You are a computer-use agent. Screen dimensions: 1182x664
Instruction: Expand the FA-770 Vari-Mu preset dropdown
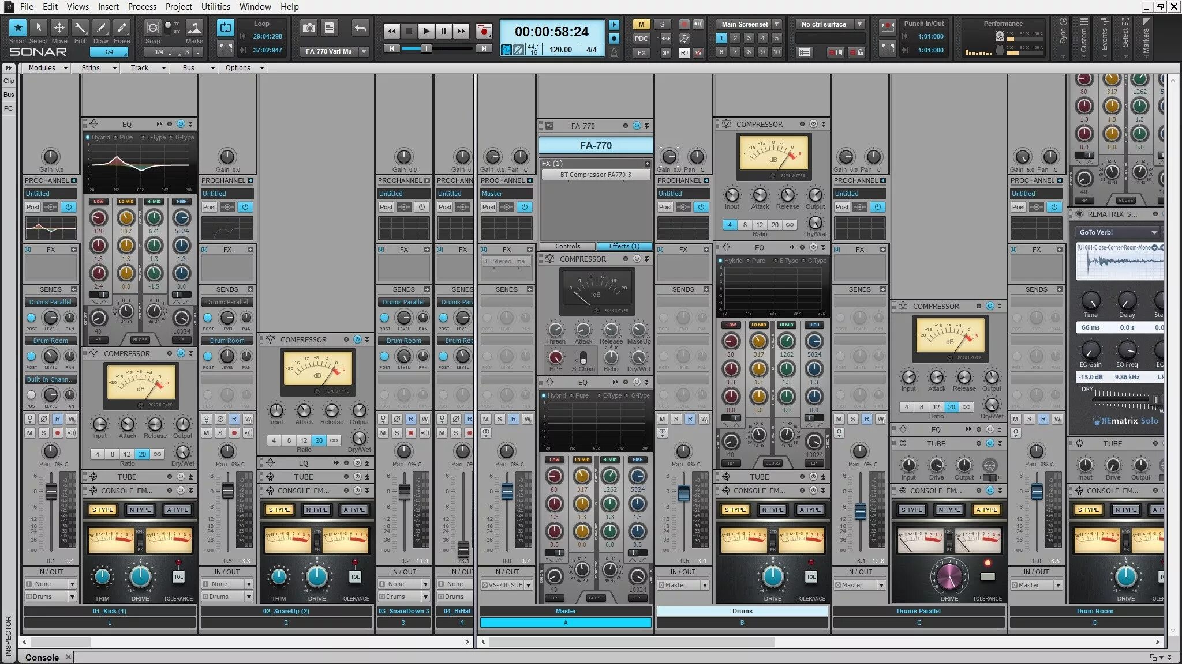click(x=364, y=51)
